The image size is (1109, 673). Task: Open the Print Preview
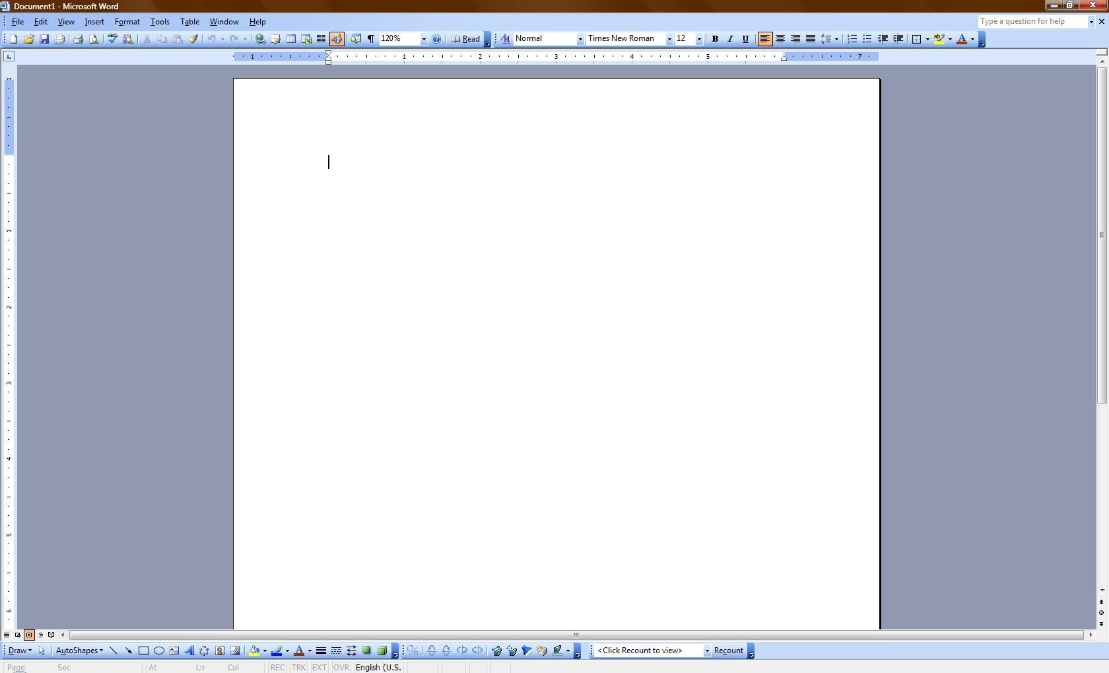coord(94,39)
